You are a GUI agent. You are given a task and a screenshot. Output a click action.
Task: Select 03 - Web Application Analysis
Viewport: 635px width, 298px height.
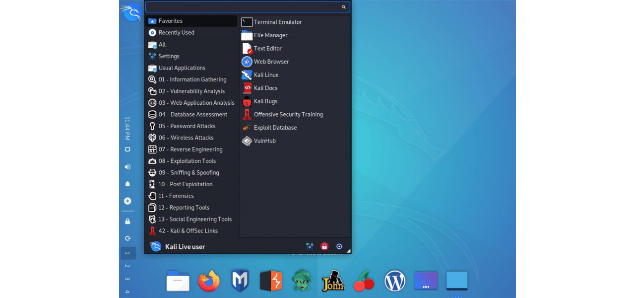coord(191,103)
